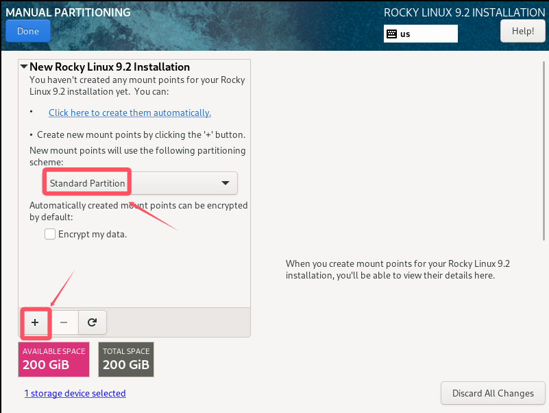Click the MANUAL PARTITIONING heading
The width and height of the screenshot is (549, 413).
tap(69, 12)
